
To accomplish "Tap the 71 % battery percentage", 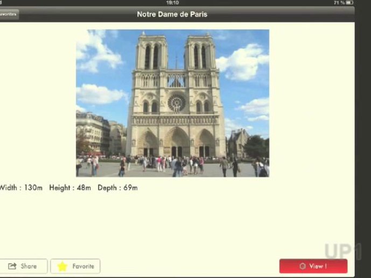I will (339, 3).
